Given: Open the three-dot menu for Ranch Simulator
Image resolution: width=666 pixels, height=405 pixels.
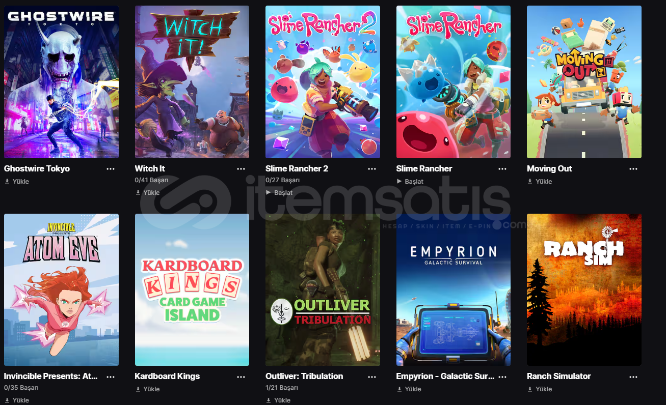Looking at the screenshot, I should (x=633, y=377).
